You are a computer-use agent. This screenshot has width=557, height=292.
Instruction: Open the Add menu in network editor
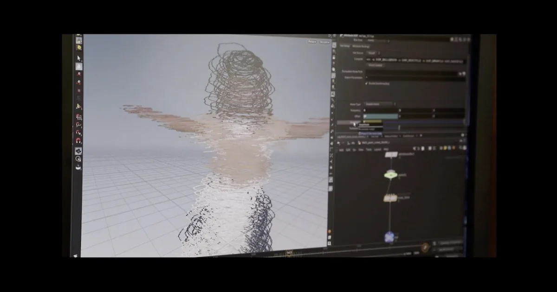coord(341,150)
